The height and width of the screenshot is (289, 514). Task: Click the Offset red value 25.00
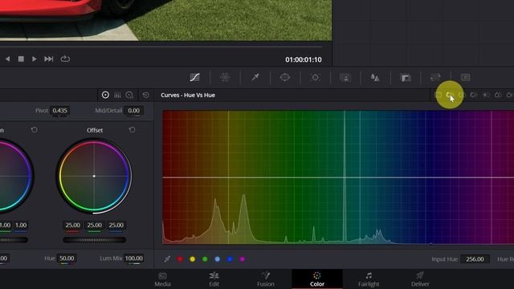(x=72, y=225)
